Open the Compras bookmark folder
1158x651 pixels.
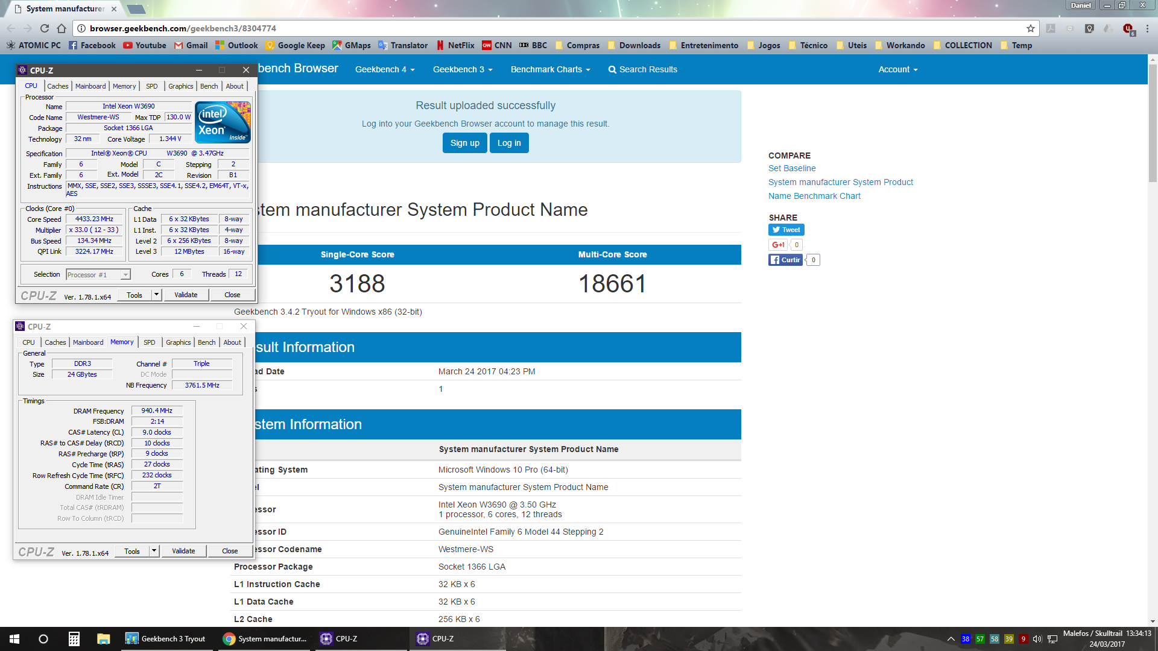tap(577, 45)
